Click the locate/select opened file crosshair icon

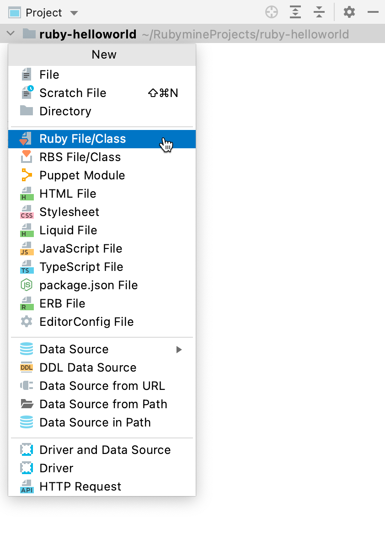pyautogui.click(x=272, y=12)
